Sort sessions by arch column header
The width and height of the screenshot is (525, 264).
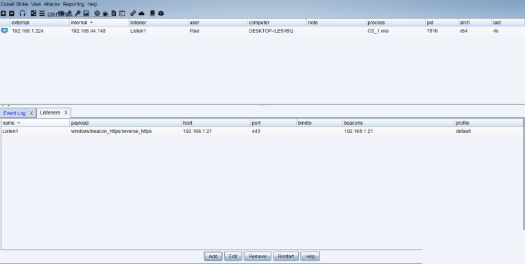point(475,23)
